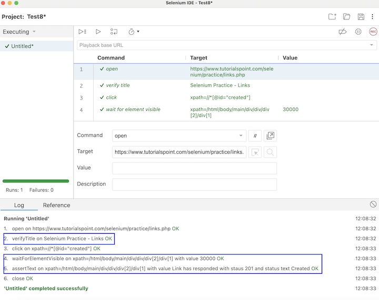The width and height of the screenshot is (379, 300).
Task: Step over the current command
Action: coord(114,32)
